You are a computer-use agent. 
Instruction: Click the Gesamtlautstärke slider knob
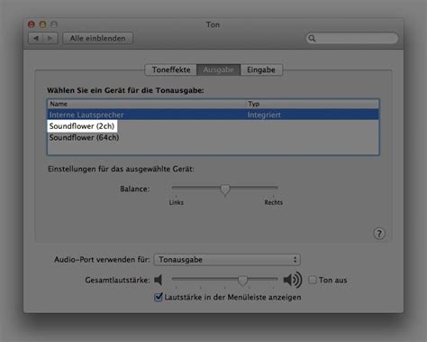pyautogui.click(x=242, y=281)
